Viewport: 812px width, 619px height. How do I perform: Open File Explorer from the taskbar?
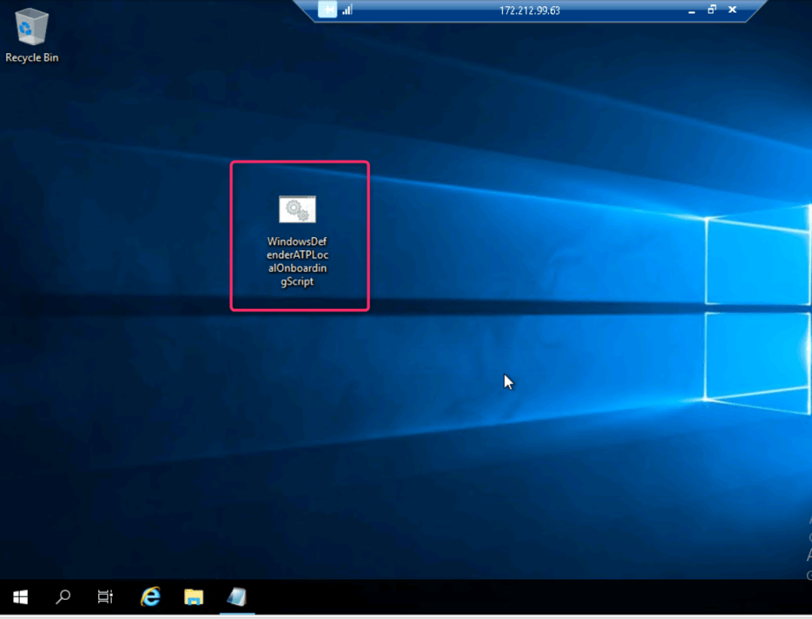coord(194,597)
